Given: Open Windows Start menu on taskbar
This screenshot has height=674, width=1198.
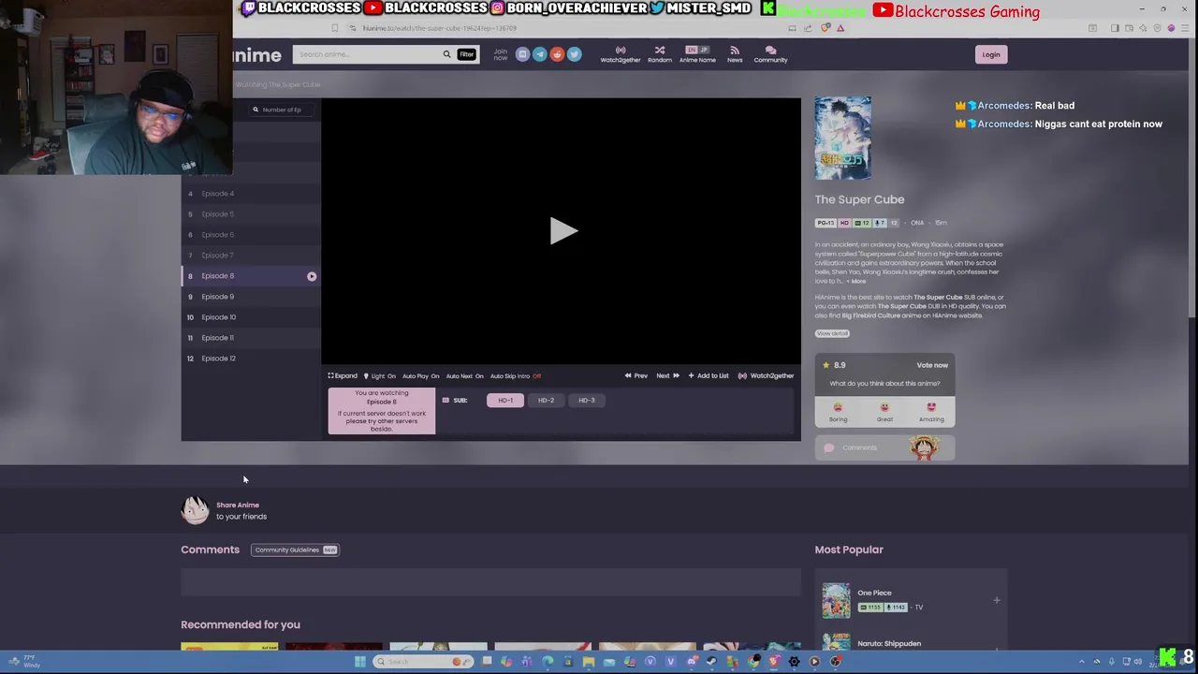Looking at the screenshot, I should [359, 662].
